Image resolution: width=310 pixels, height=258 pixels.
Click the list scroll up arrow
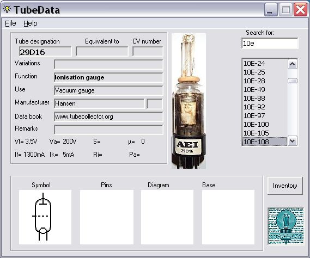[293, 64]
